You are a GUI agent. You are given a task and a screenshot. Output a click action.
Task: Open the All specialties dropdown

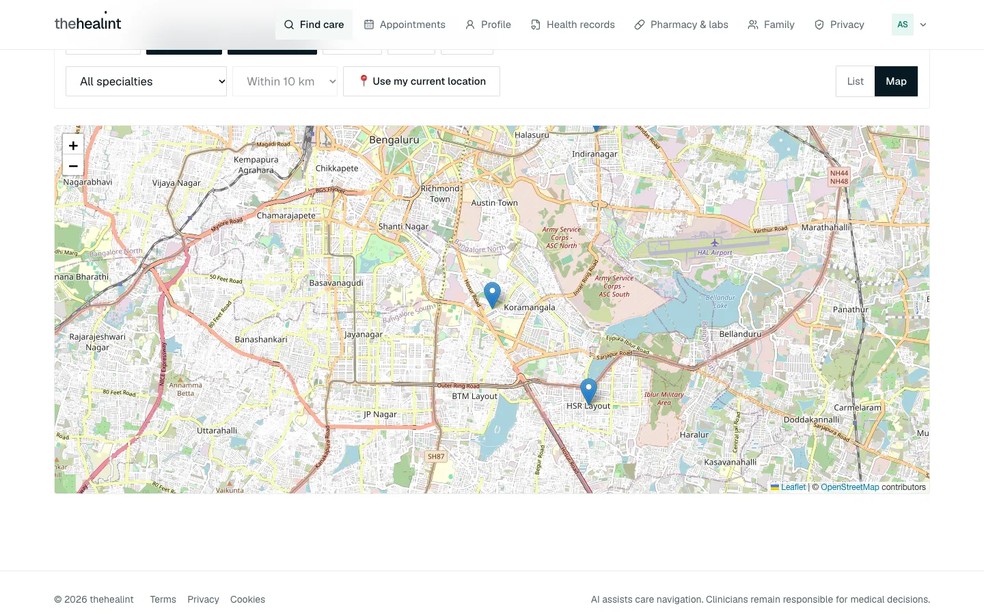point(146,81)
